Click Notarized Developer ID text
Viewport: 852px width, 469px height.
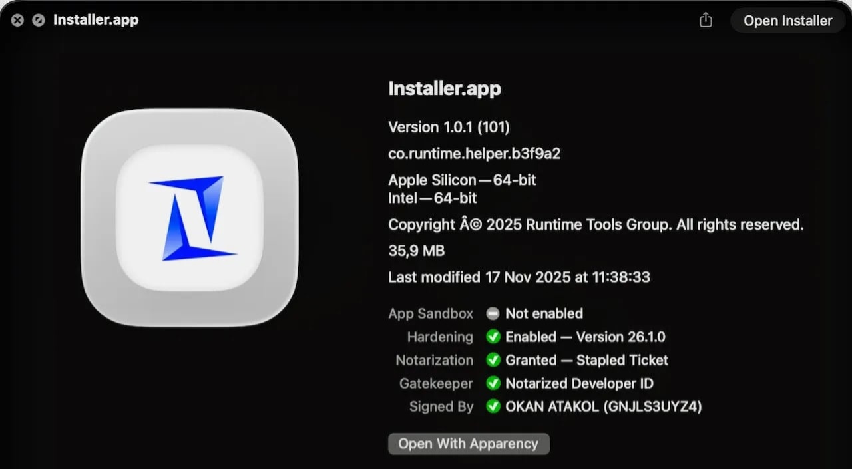click(x=580, y=383)
